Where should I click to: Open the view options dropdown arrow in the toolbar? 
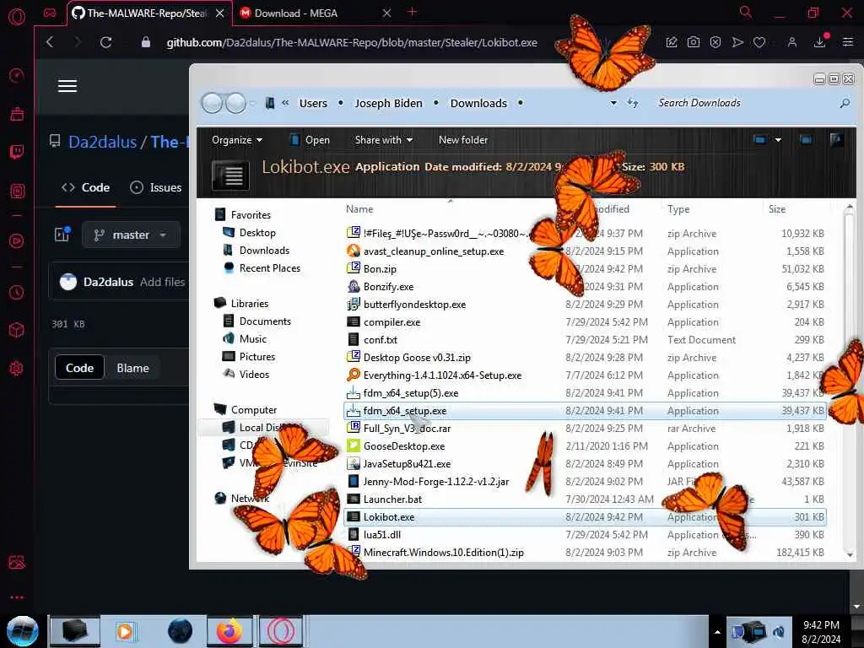click(x=778, y=140)
